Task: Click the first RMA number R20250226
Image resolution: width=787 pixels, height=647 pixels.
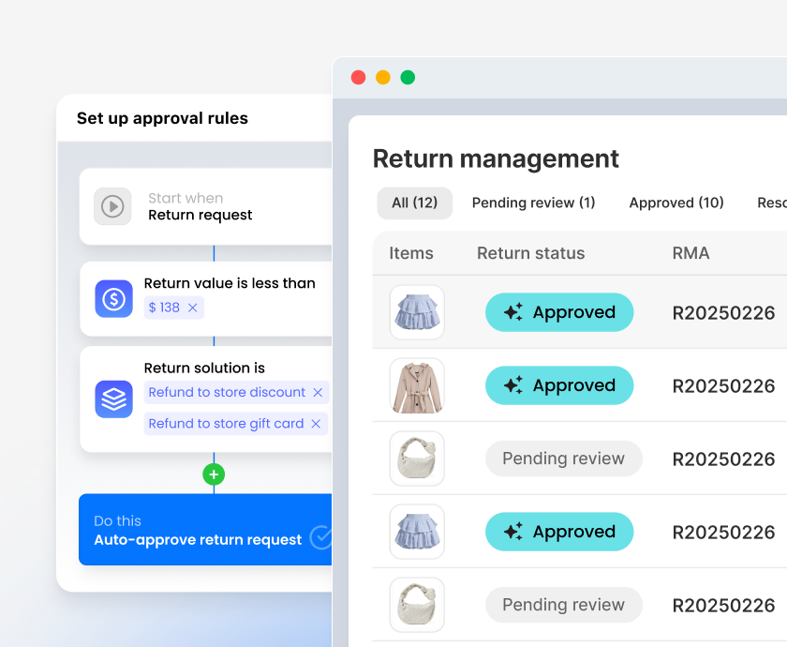Action: [x=723, y=312]
